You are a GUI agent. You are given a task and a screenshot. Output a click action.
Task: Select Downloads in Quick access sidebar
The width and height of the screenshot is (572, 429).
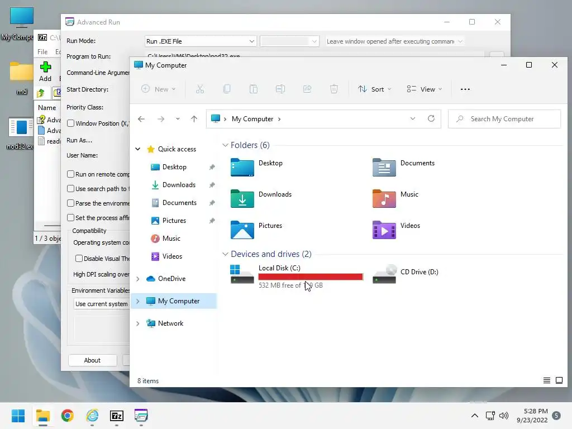(179, 184)
